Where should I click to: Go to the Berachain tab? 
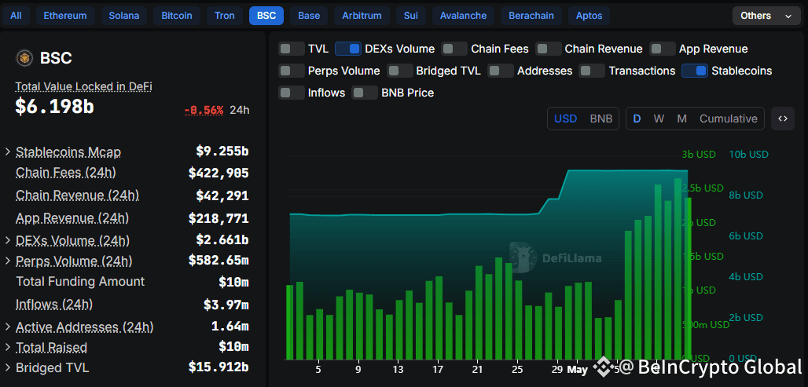531,16
